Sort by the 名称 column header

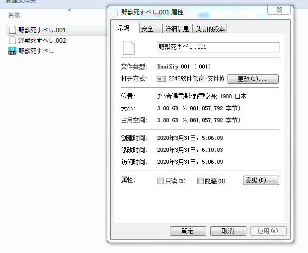click(14, 15)
